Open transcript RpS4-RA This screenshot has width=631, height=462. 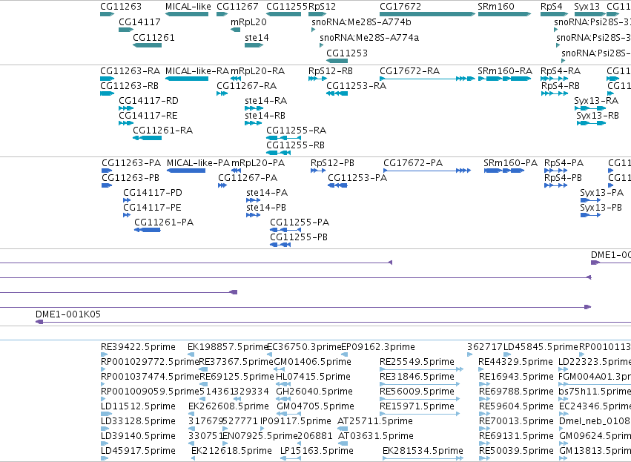pyautogui.click(x=561, y=71)
